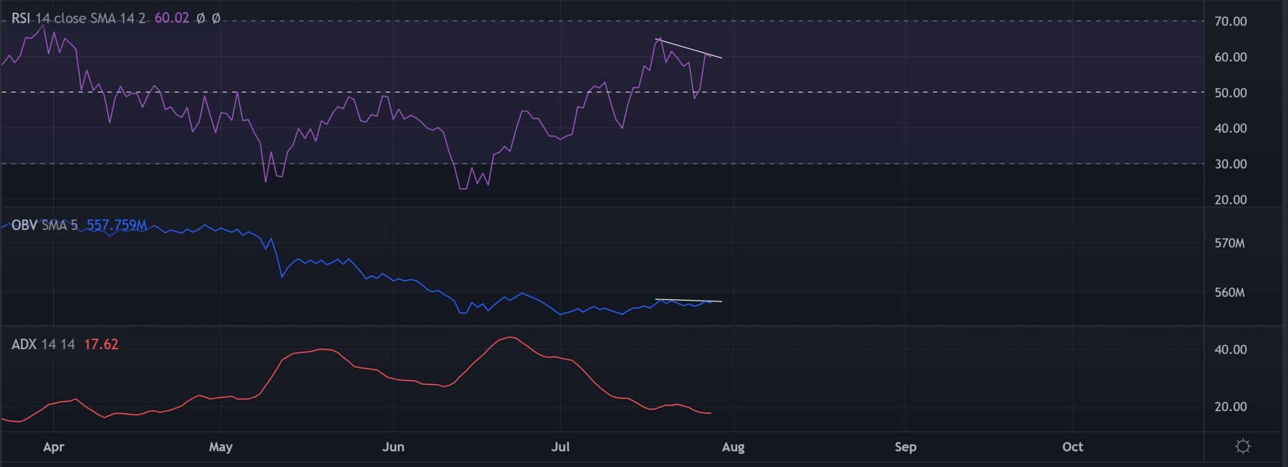Click the Aug date label

pyautogui.click(x=733, y=447)
